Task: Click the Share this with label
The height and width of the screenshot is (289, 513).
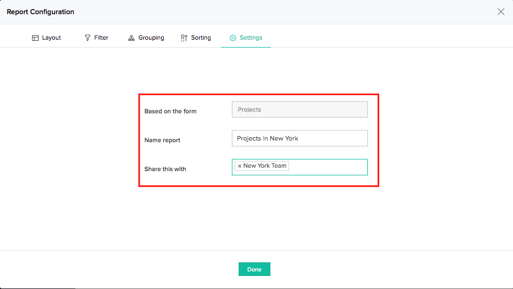Action: pos(165,169)
